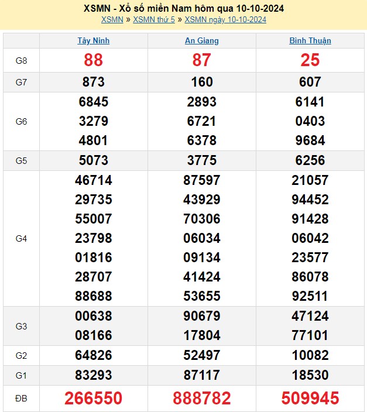The height and width of the screenshot is (412, 367).
Task: Select Tây Ninh special prize 266550
Action: pyautogui.click(x=94, y=399)
